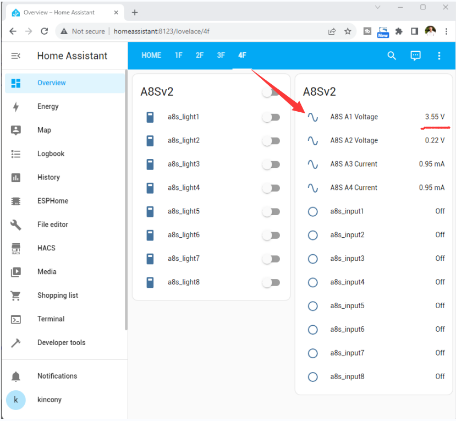
Task: Open the dashboard three-dot overflow menu
Action: pos(439,56)
